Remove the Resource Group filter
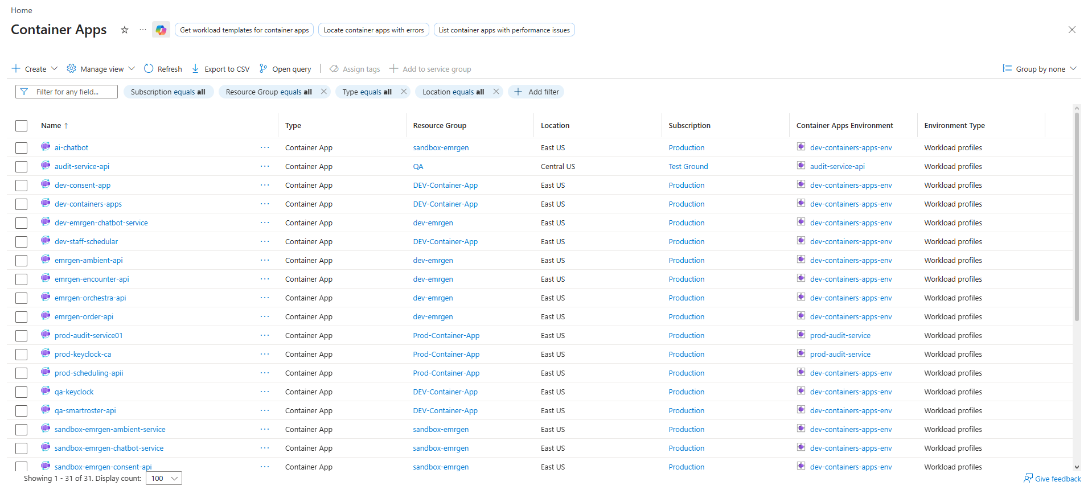 coord(324,92)
